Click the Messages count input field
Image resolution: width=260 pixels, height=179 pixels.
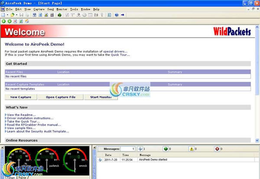click(128, 149)
